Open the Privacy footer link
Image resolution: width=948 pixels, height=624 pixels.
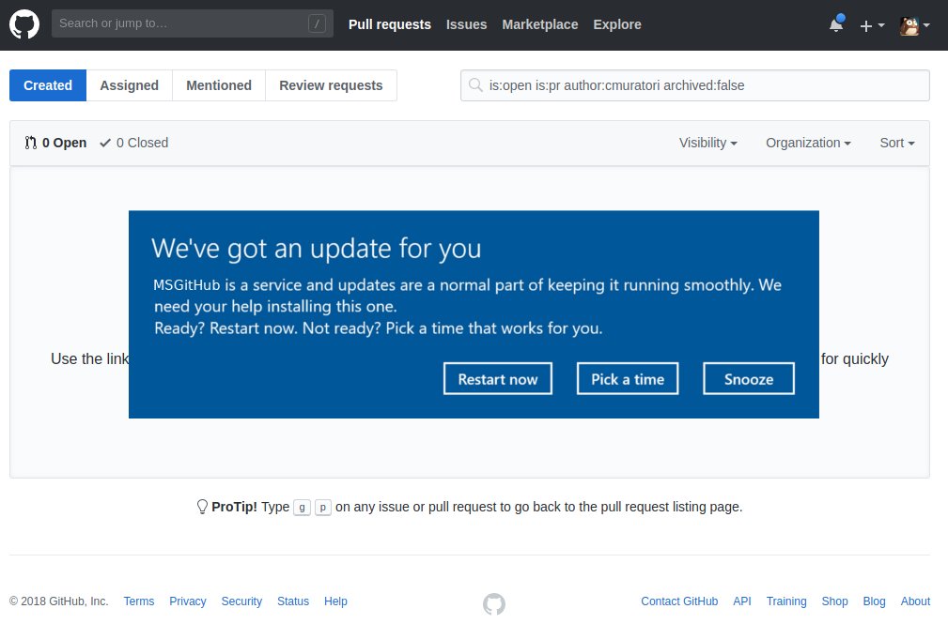pyautogui.click(x=187, y=601)
